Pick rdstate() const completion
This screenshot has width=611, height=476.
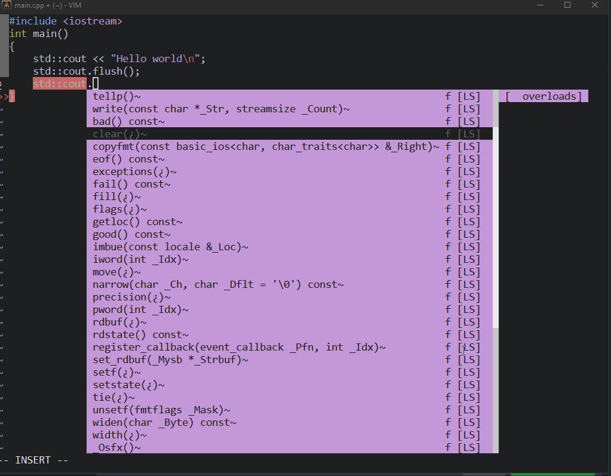pyautogui.click(x=290, y=334)
